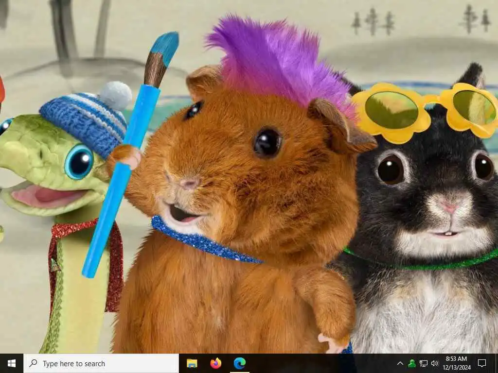Launch Firefox from the taskbar
This screenshot has width=498, height=373.
tap(215, 363)
